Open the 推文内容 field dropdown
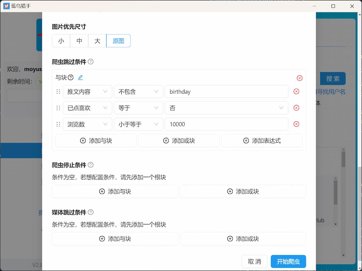This screenshot has height=271, width=362. click(x=87, y=91)
